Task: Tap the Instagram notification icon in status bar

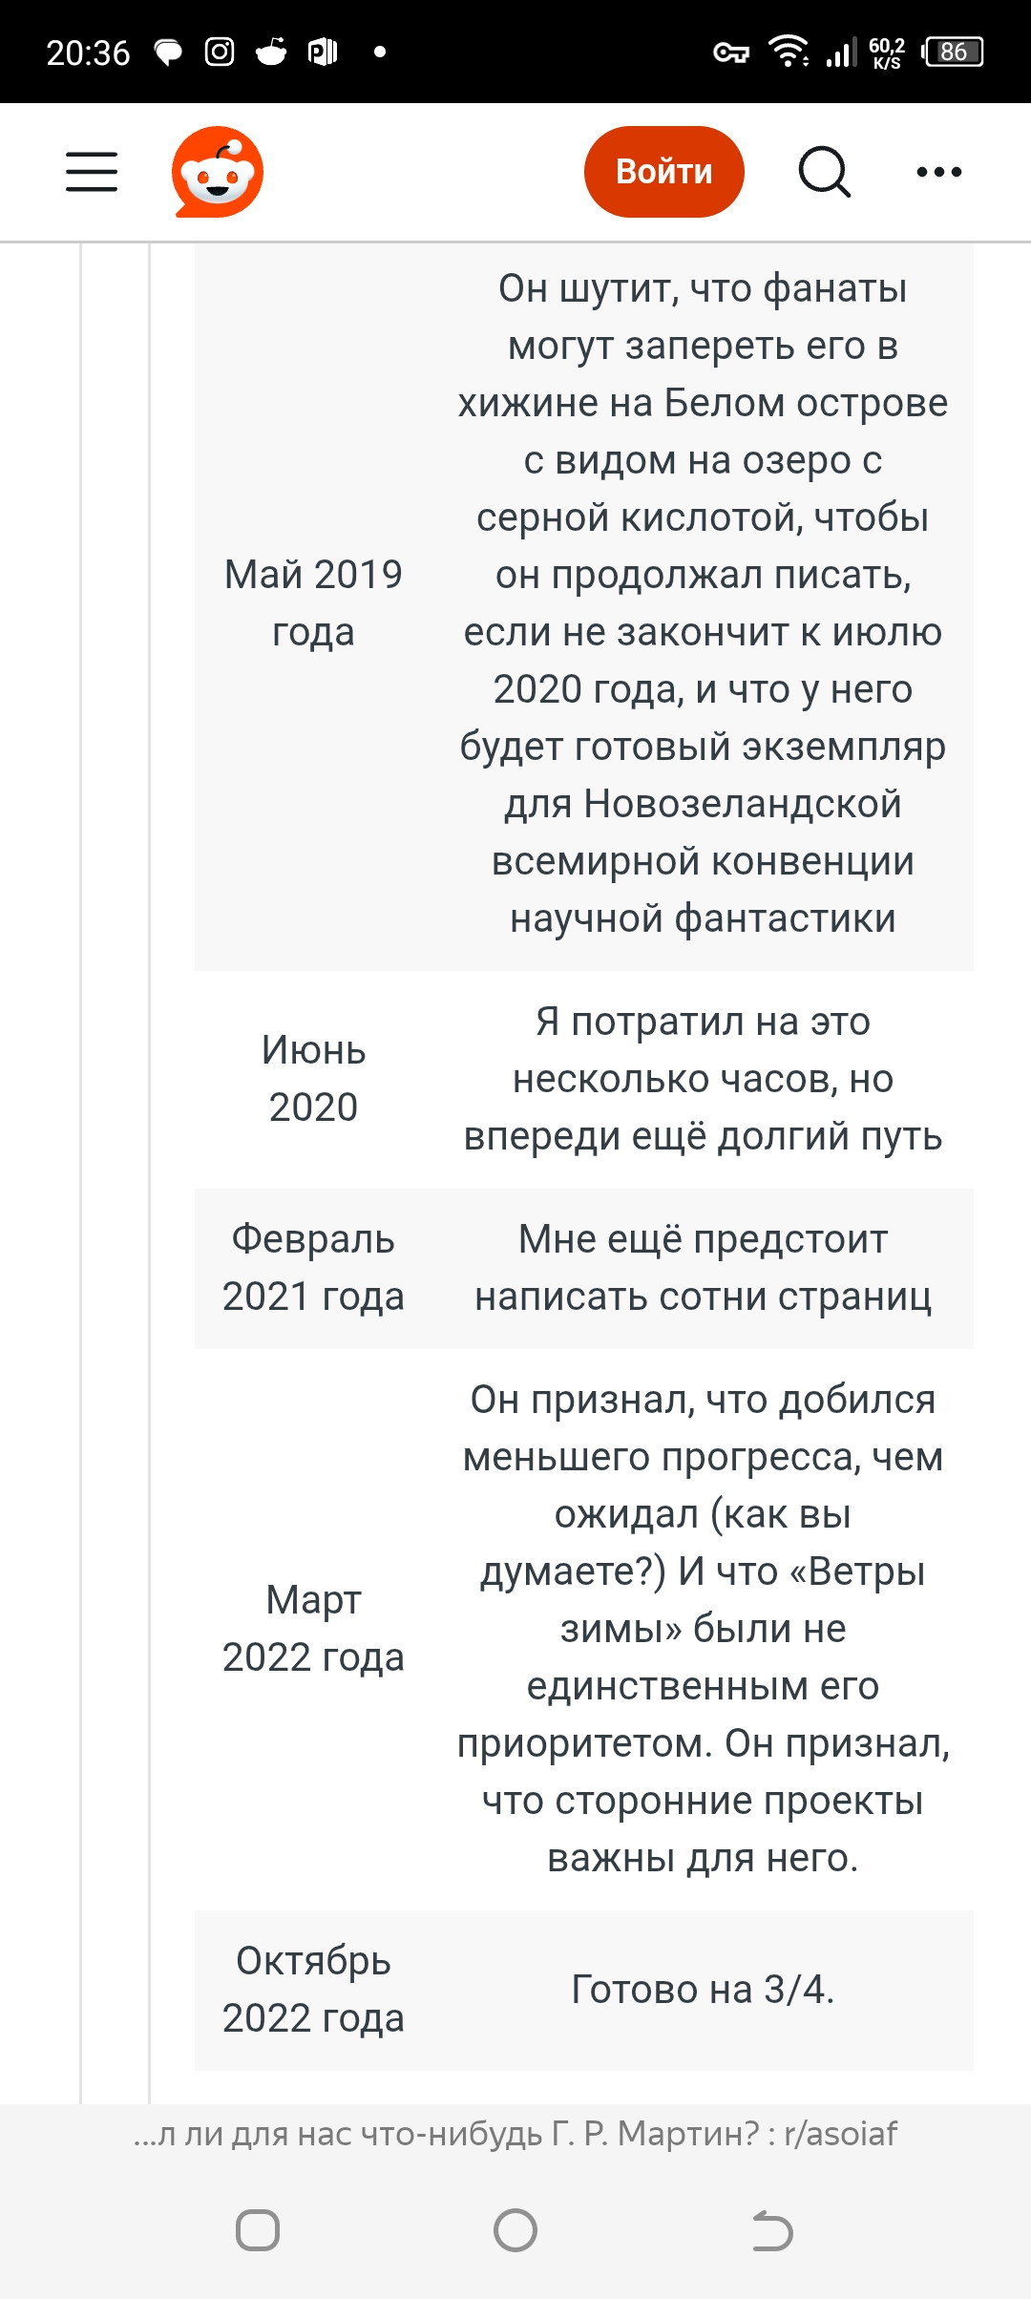Action: [220, 52]
